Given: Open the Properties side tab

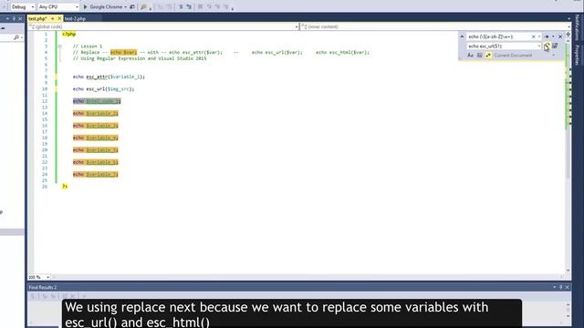Looking at the screenshot, I should click(x=578, y=55).
